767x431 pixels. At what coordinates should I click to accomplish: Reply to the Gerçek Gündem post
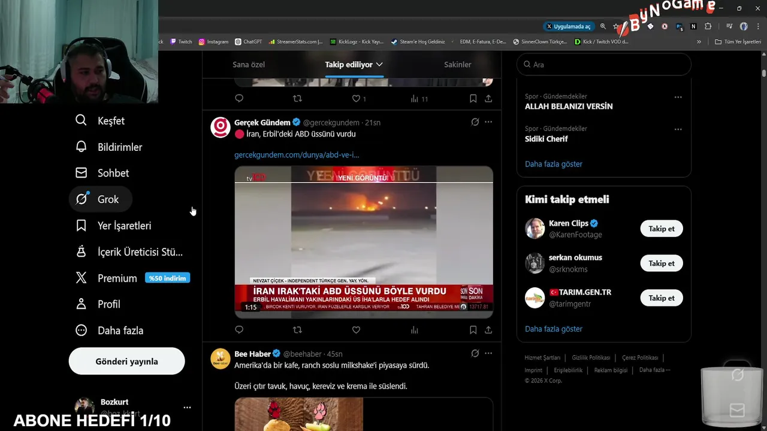coord(239,330)
